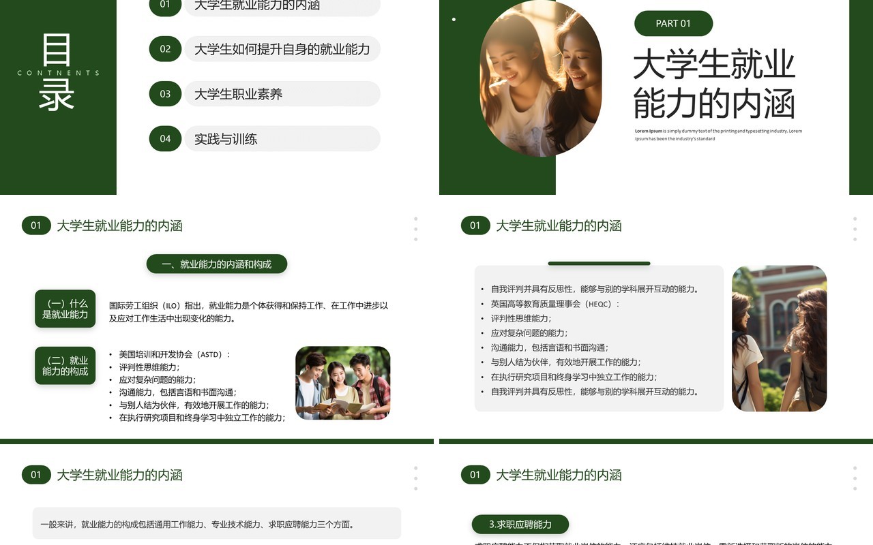
Task: Click the 国际劳工组织(ILO)指出 paragraph
Action: [249, 312]
